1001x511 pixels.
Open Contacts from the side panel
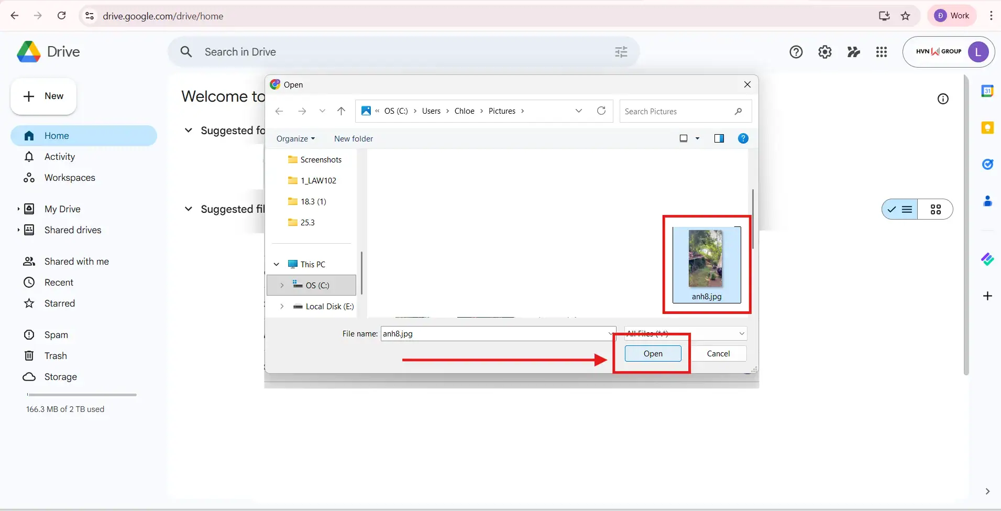pyautogui.click(x=988, y=201)
